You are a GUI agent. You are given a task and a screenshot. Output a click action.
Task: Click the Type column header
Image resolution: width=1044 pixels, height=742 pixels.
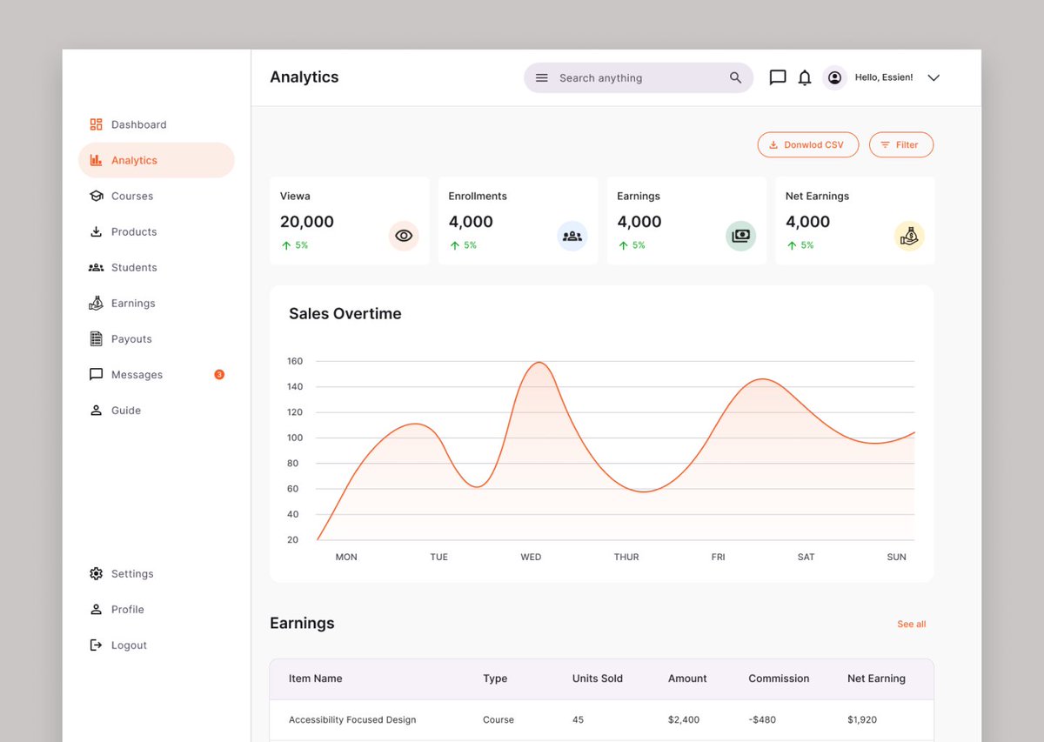point(495,678)
